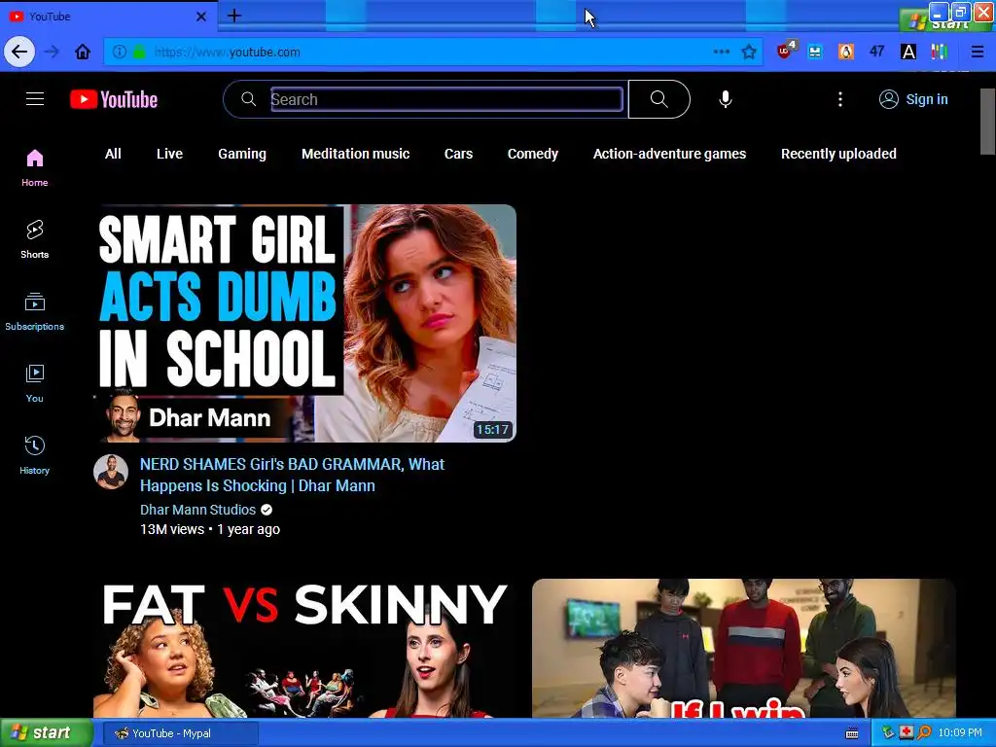Select the All filter chip
The width and height of the screenshot is (996, 747).
pos(113,154)
